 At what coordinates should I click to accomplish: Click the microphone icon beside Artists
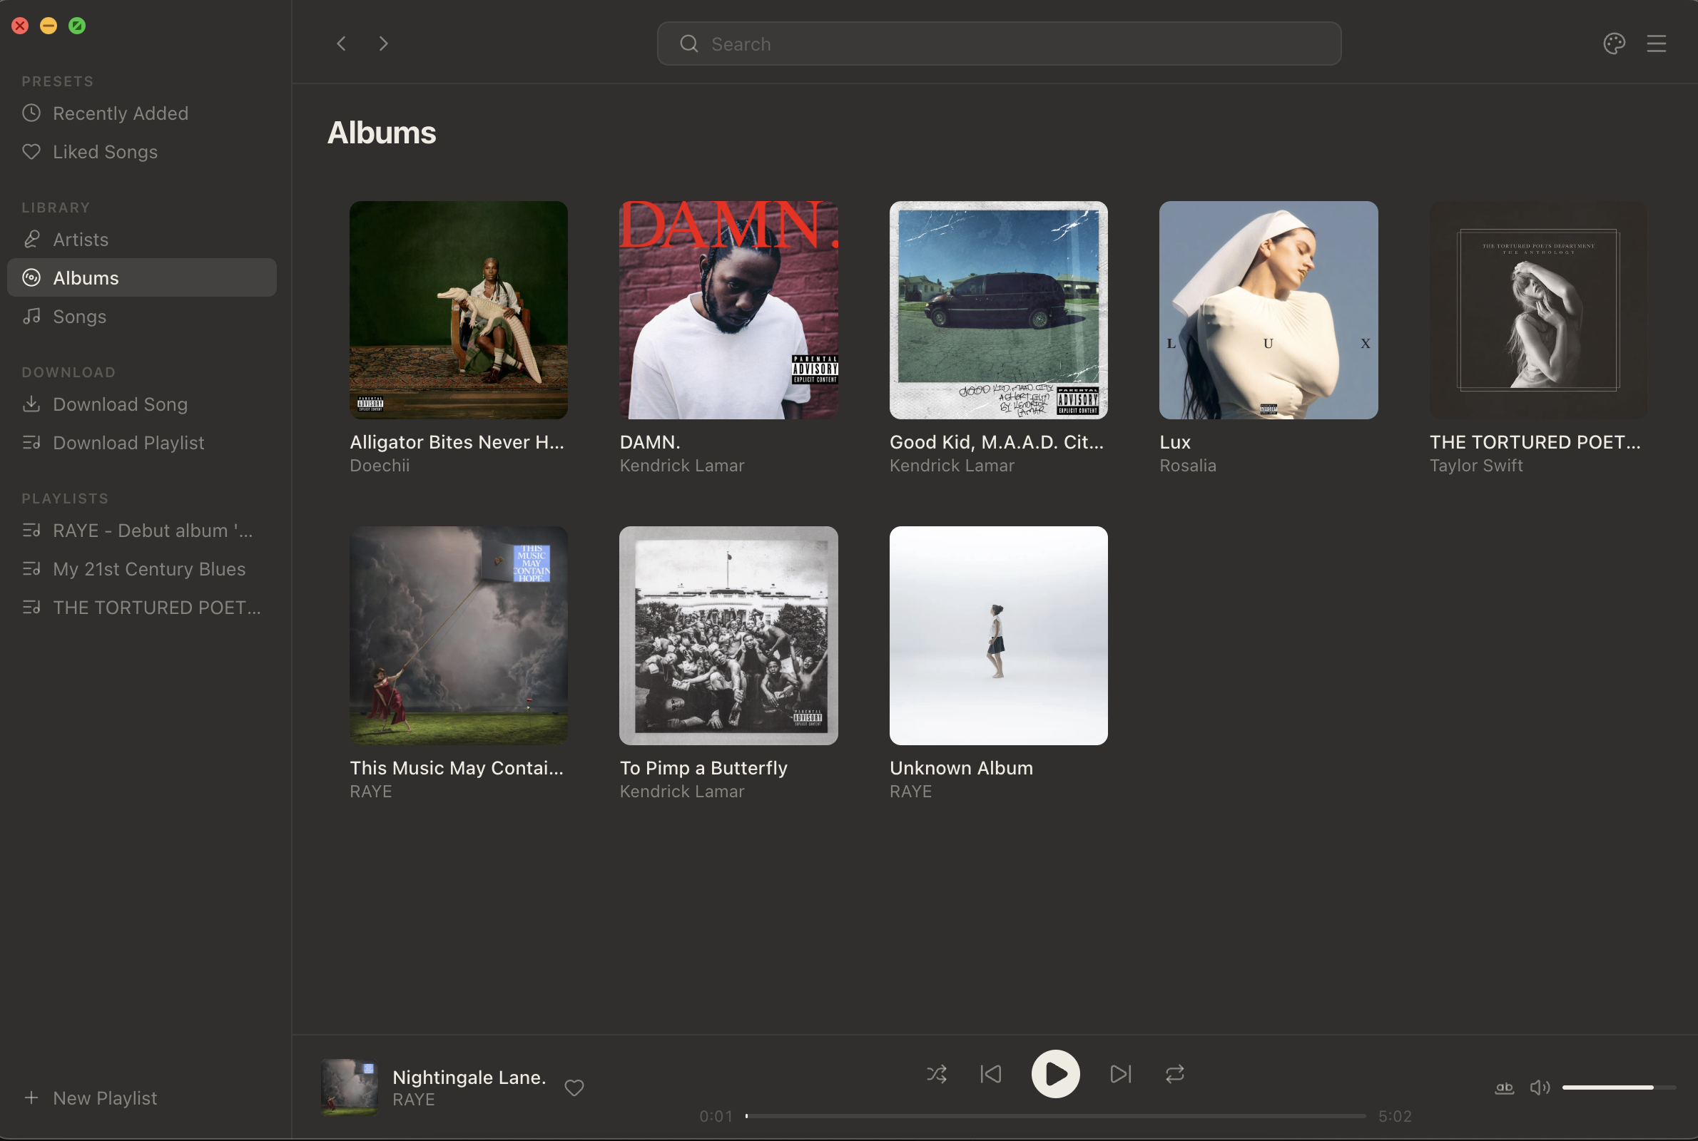coord(31,239)
